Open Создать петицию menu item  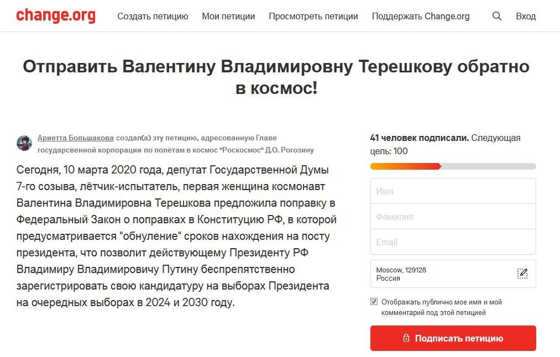[x=153, y=17]
